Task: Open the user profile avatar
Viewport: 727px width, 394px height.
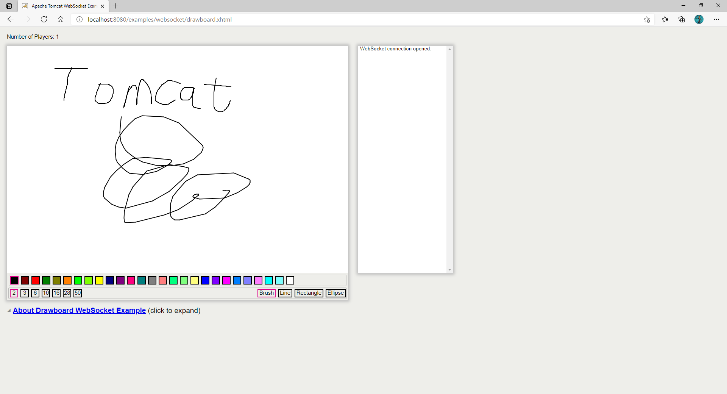Action: tap(699, 19)
